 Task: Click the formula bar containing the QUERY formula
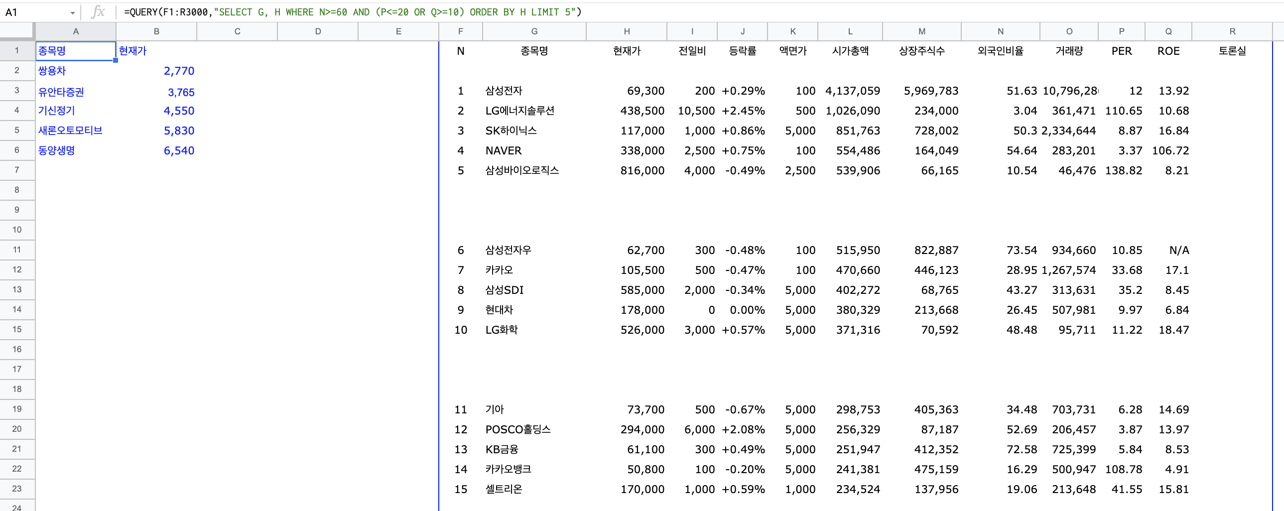pos(698,12)
